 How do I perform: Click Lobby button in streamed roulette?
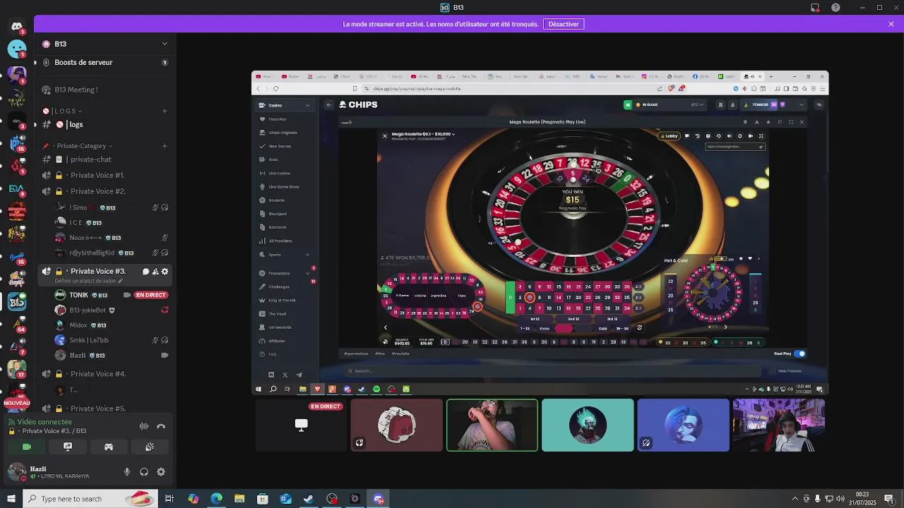pyautogui.click(x=669, y=136)
